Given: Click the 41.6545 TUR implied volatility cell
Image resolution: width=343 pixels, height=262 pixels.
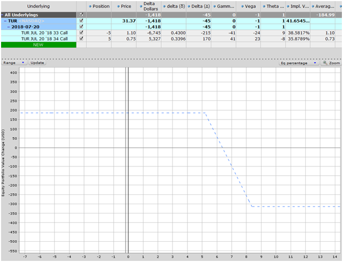Looking at the screenshot, I should coord(298,21).
